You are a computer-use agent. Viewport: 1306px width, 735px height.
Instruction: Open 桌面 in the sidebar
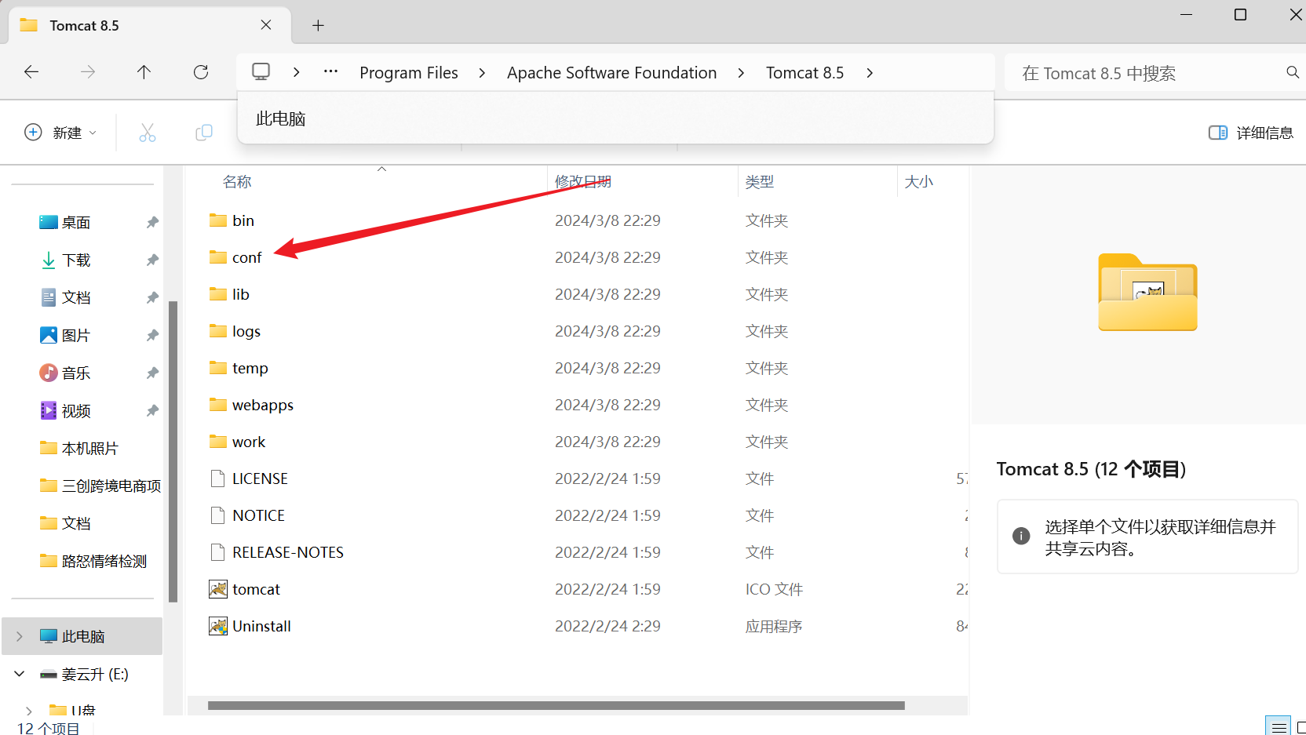tap(76, 222)
